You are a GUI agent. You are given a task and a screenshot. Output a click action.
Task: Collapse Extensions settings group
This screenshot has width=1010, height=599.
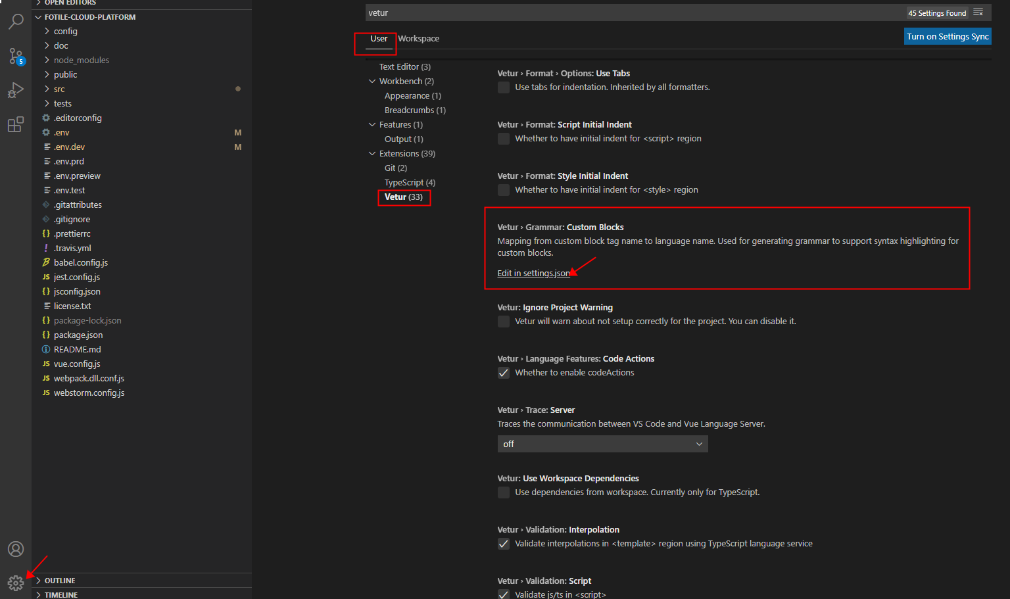point(372,154)
